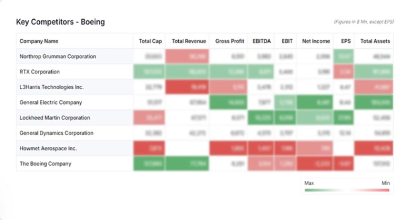Open Northrop Grumman Corporation row name

pyautogui.click(x=58, y=57)
